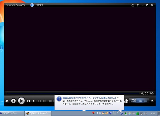Open the IME tools toolbox icon

107,113
